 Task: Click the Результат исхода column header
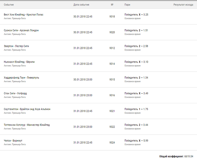(183, 5)
